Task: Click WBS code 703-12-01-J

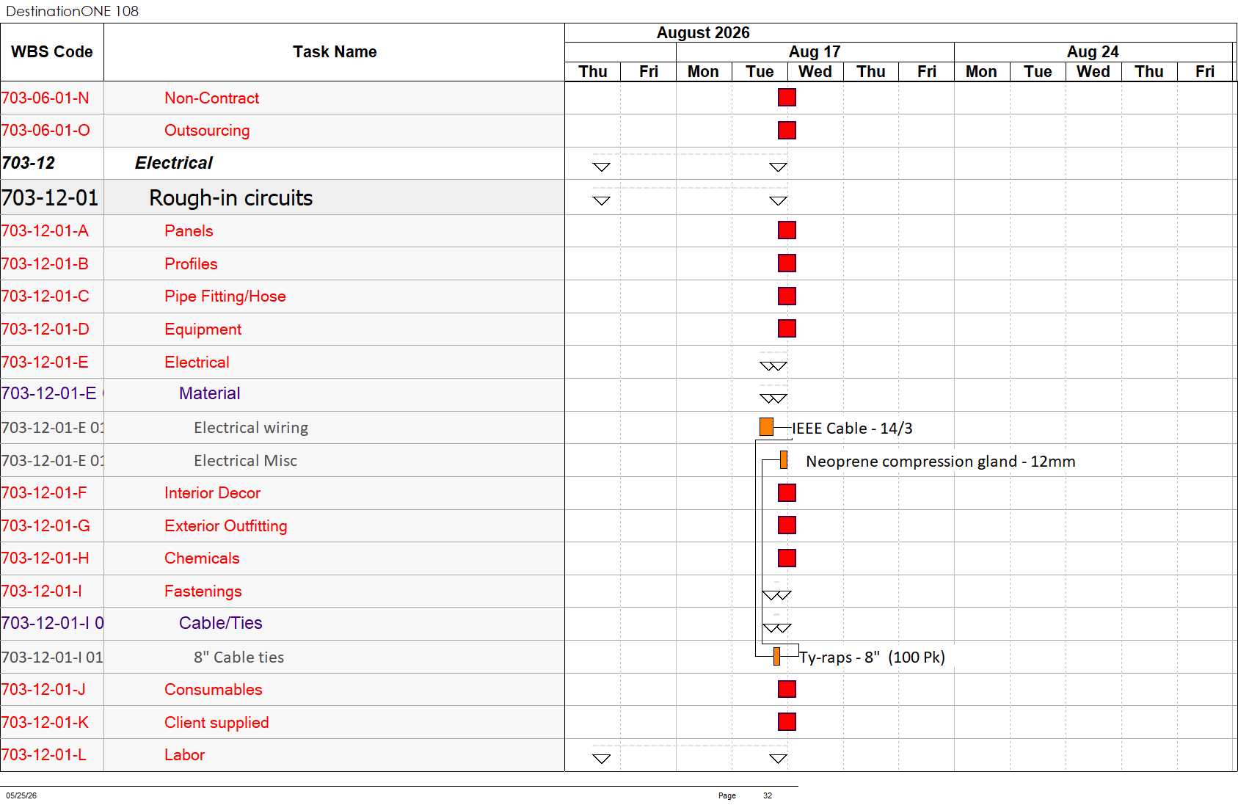Action: pos(44,690)
